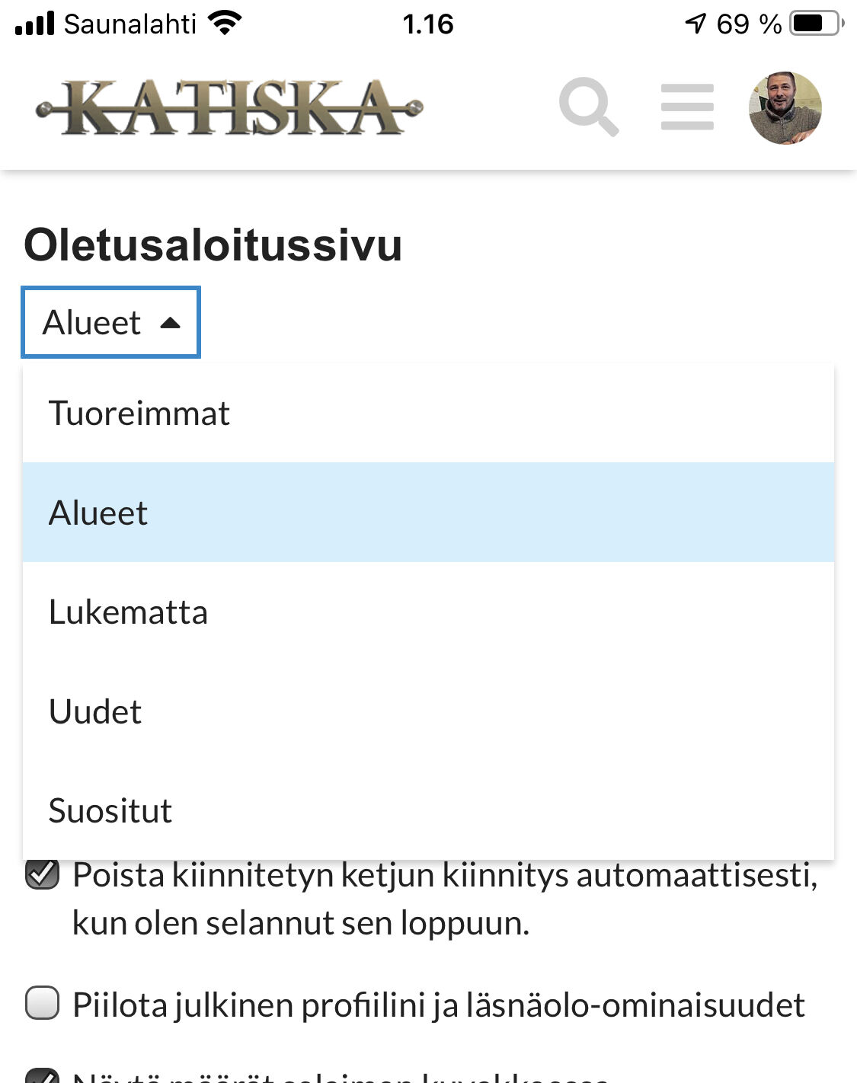The height and width of the screenshot is (1083, 857).
Task: Collapse the Alueet dropdown box
Action: click(111, 322)
